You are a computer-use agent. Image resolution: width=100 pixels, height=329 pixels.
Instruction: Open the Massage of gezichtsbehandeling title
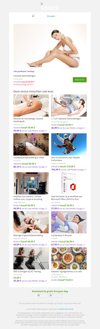[x=28, y=235]
